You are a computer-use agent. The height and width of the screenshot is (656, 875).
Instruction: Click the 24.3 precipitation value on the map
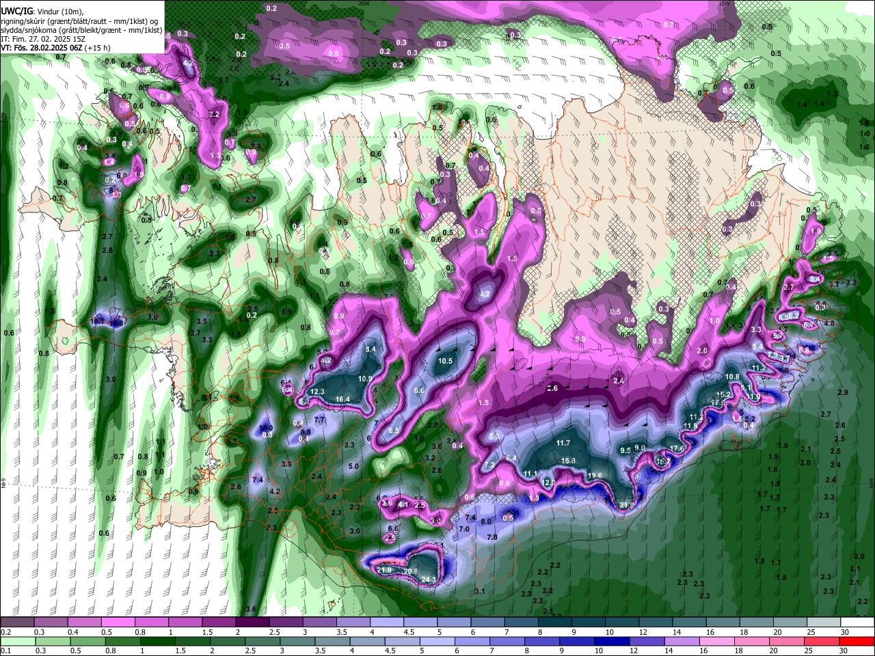(429, 580)
